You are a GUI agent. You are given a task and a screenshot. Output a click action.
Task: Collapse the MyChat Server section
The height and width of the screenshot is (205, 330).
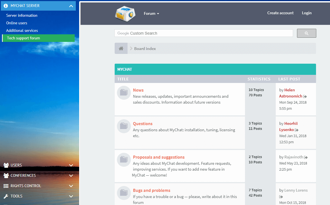click(x=71, y=6)
